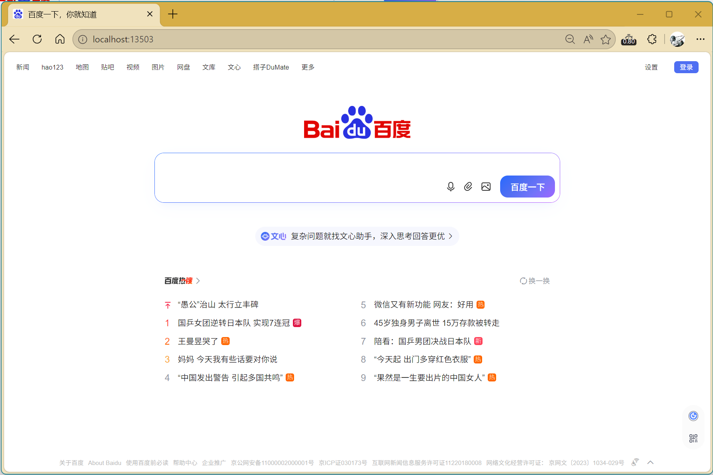713x475 pixels.
Task: Open hot search 国乒女团逆转日本队
Action: tap(234, 323)
